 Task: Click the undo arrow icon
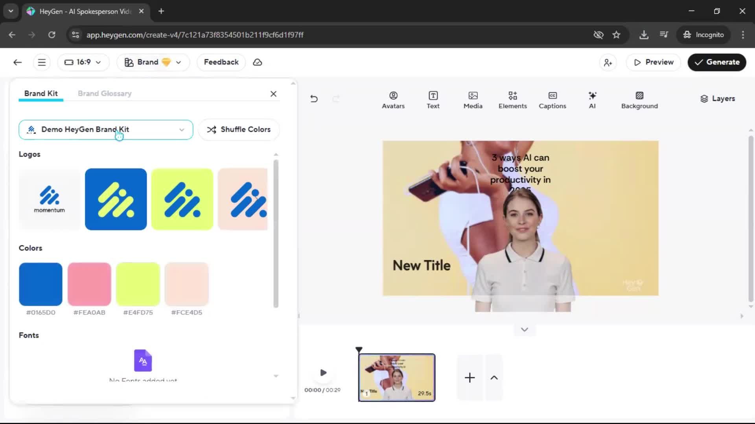pos(314,99)
